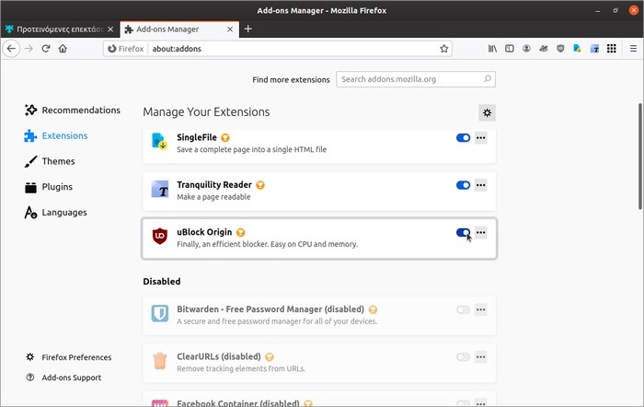
Task: Reload the current page
Action: coord(46,49)
